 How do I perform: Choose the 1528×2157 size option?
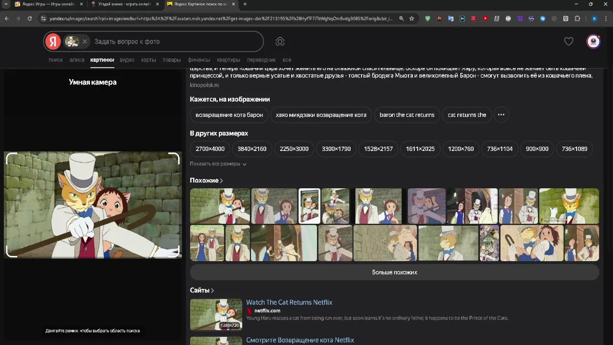click(x=378, y=149)
